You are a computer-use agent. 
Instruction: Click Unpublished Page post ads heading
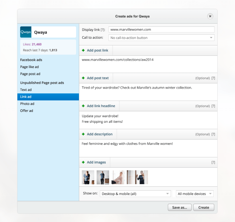click(x=42, y=83)
